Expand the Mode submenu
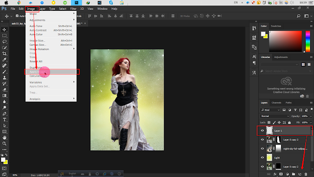The height and width of the screenshot is (177, 314). pyautogui.click(x=51, y=14)
